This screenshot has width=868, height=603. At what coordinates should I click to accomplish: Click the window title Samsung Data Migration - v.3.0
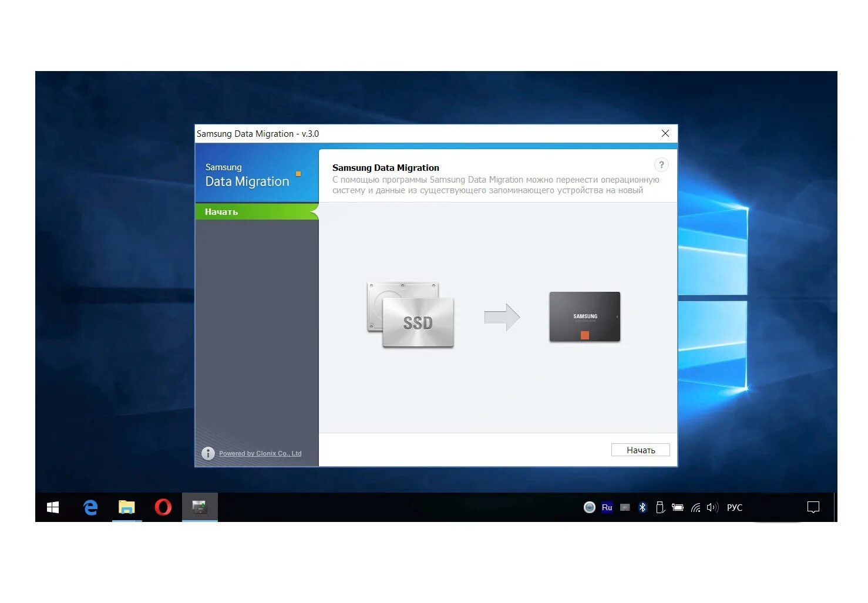pos(258,134)
